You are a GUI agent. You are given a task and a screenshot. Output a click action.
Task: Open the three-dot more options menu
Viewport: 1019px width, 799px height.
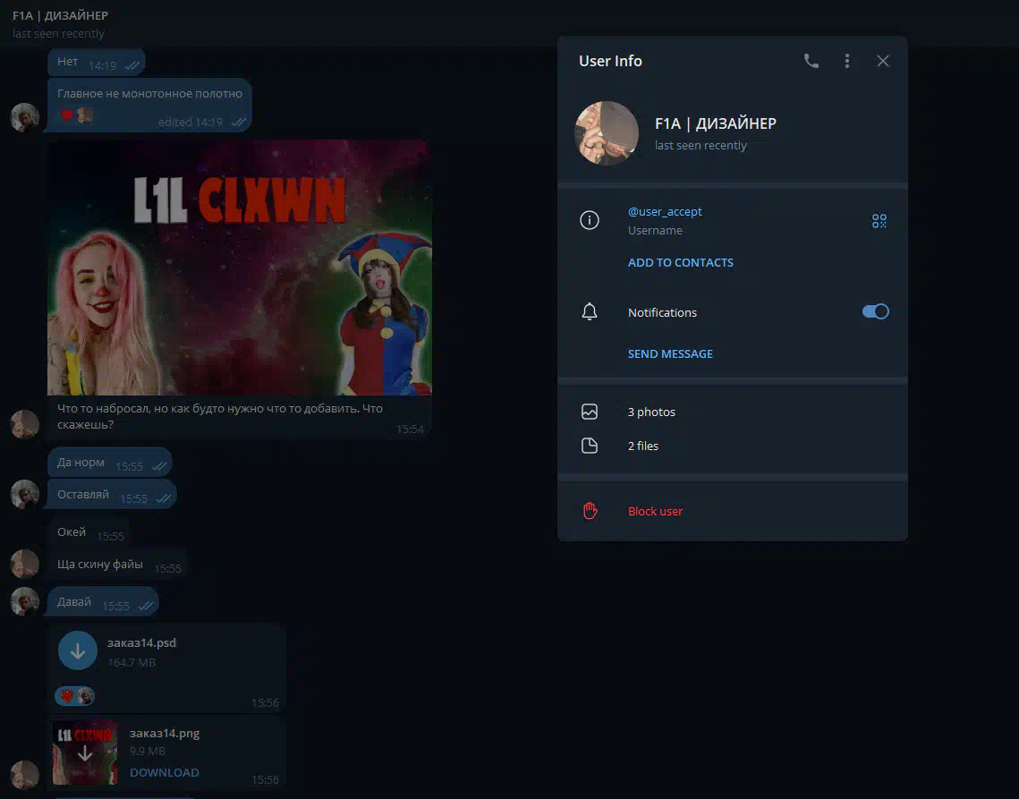tap(847, 61)
